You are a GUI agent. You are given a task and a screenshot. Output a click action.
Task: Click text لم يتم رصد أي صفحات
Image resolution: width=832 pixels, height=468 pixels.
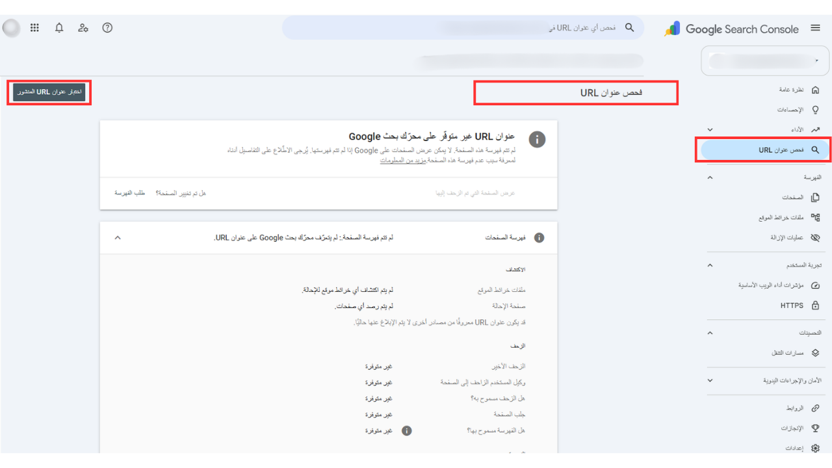click(364, 306)
